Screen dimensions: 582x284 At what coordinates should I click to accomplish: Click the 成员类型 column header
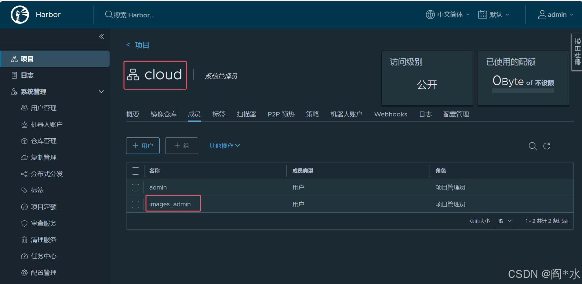[303, 171]
